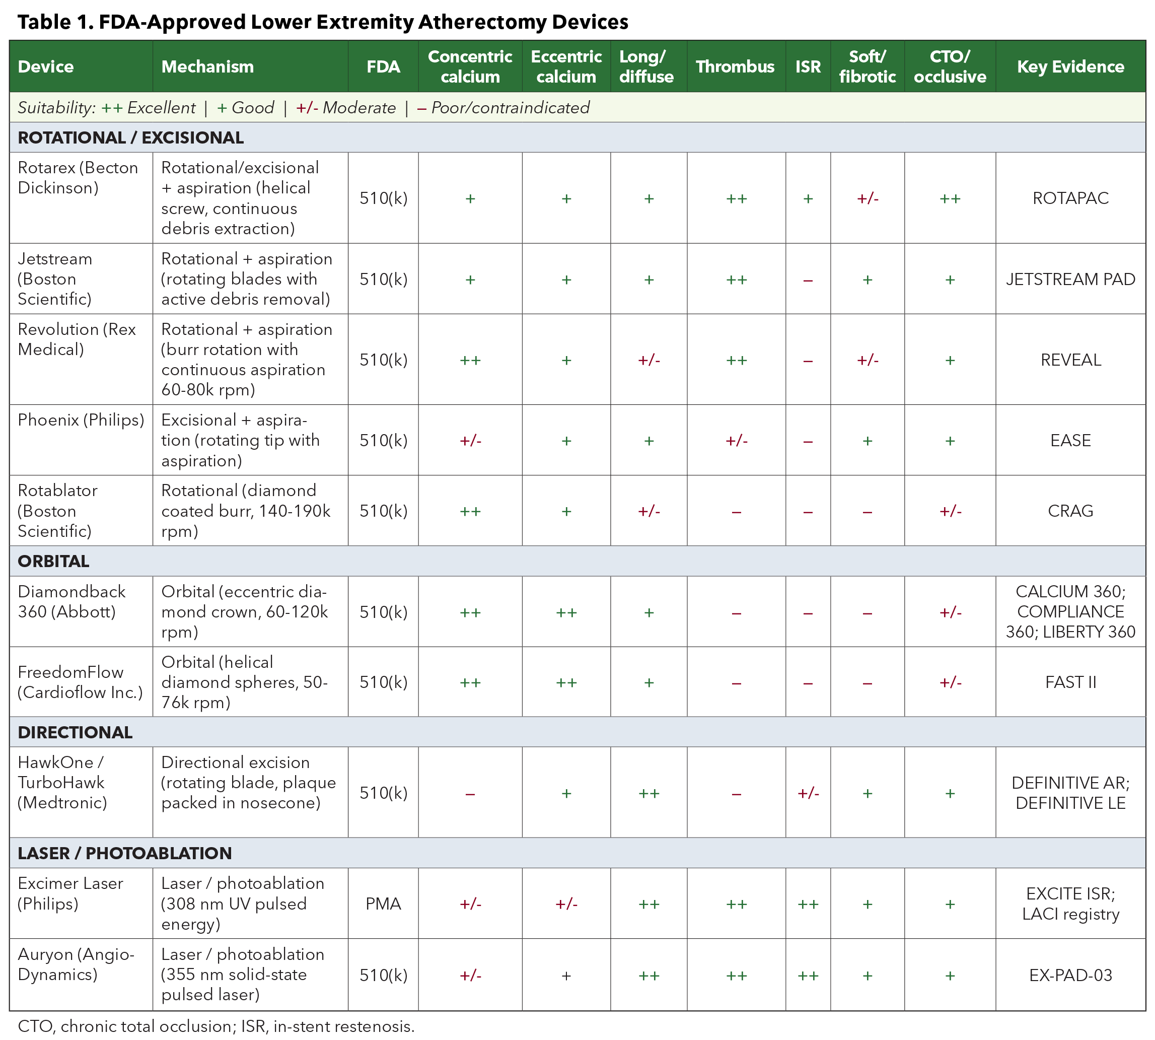Click the 'EASE' key evidence cell

click(x=1070, y=441)
